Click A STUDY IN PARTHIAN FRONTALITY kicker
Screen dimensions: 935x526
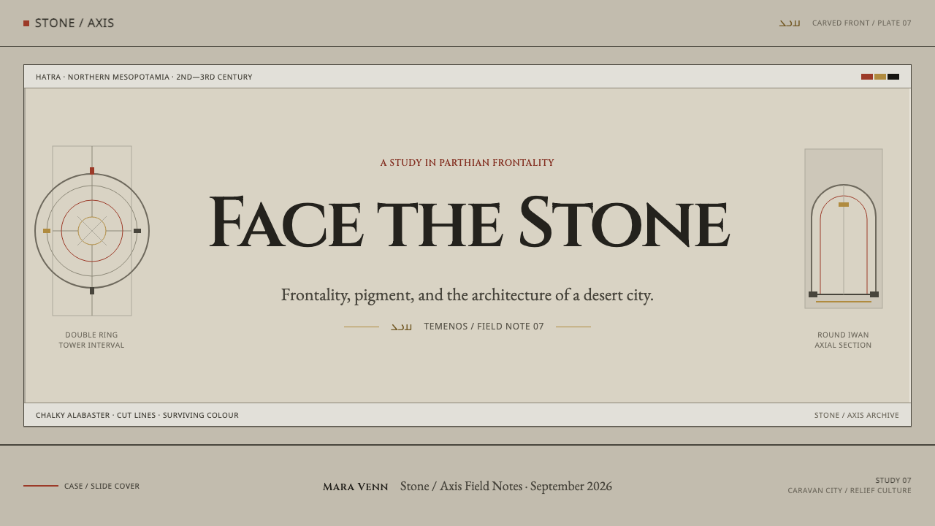[467, 163]
